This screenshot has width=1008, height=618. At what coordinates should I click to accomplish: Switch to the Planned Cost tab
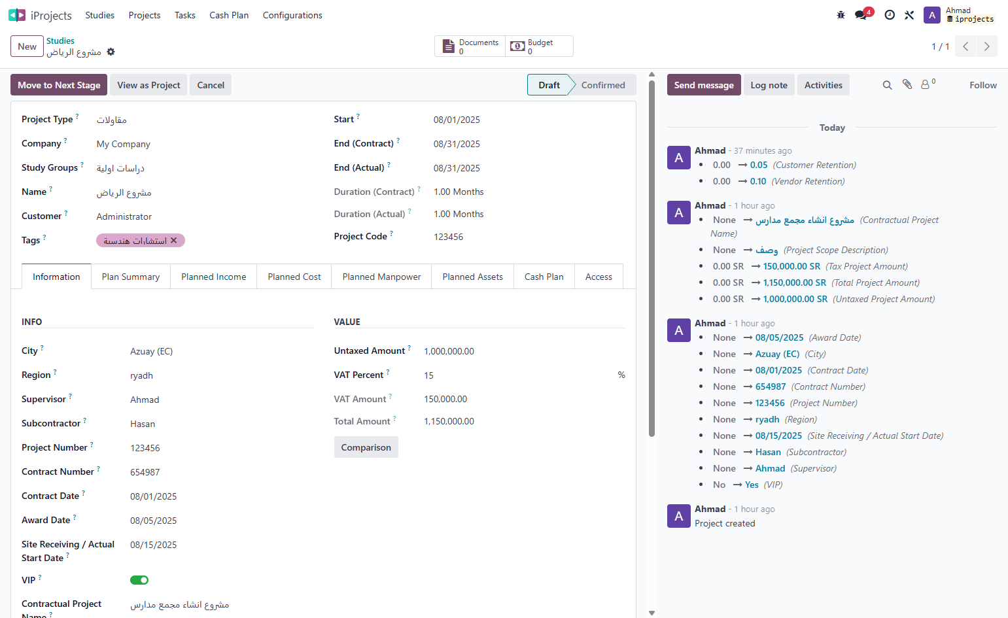[x=294, y=277]
